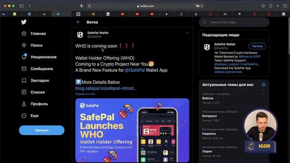Click Safari back navigation arrow
Viewport: 290px width, 163px height.
click(30, 6)
